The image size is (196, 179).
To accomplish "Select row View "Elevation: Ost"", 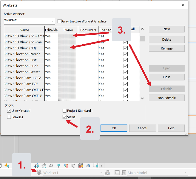I will click(24, 60).
